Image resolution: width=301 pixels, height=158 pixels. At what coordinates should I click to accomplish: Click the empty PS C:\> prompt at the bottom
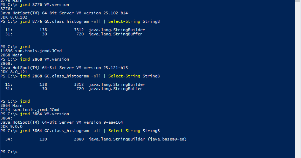point(9,152)
